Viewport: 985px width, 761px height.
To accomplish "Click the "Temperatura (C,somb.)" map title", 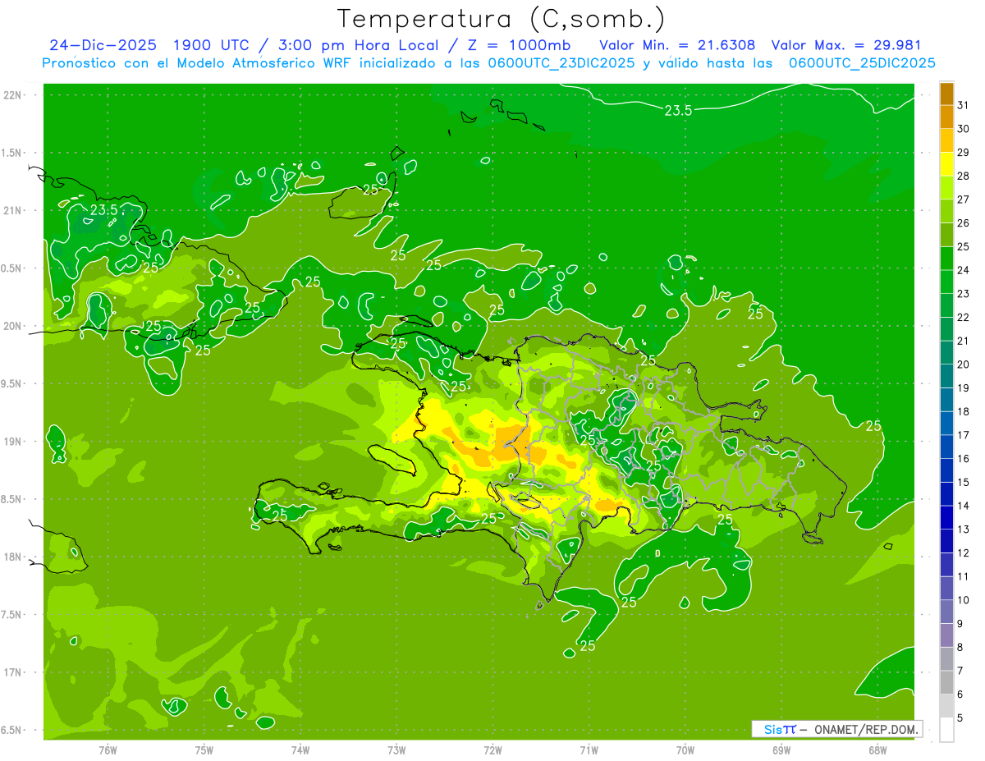I will pos(501,19).
